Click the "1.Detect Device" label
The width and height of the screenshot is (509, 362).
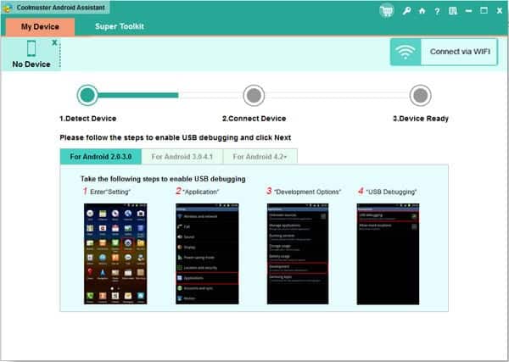[x=88, y=119]
